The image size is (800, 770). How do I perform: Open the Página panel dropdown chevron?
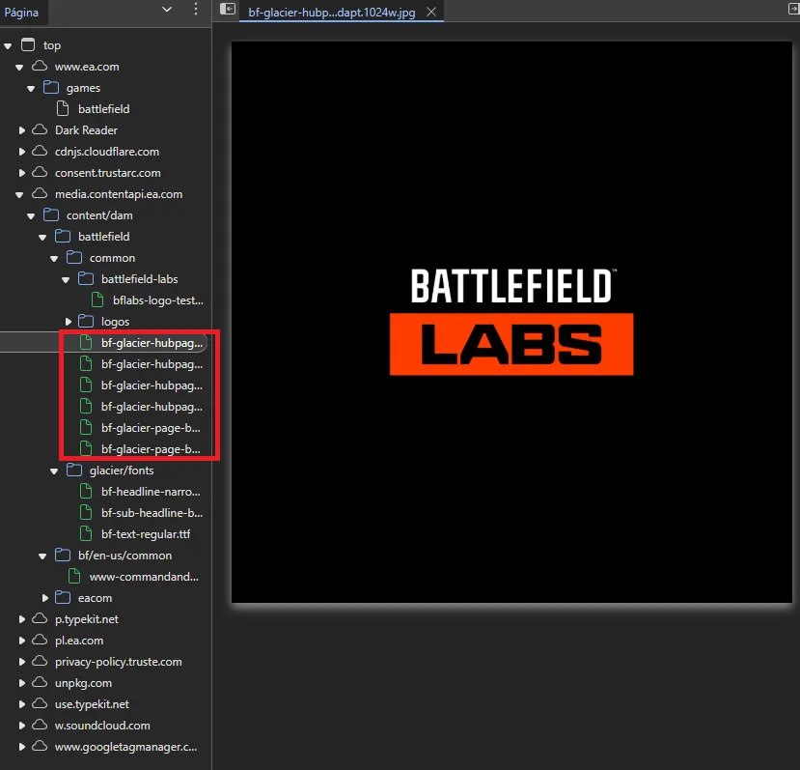(x=166, y=10)
